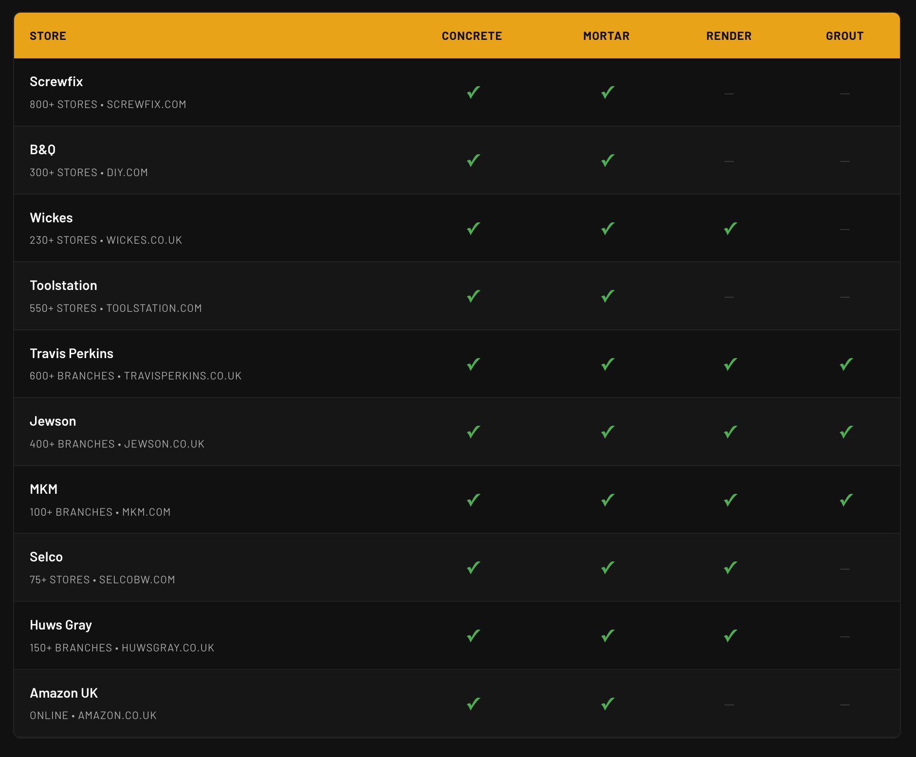The image size is (916, 757).
Task: Select the Wickes store name
Action: point(51,217)
